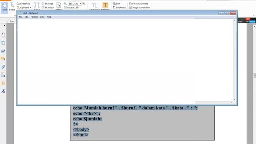
Task: Open Notepad Format menu
Action: coord(34,17)
